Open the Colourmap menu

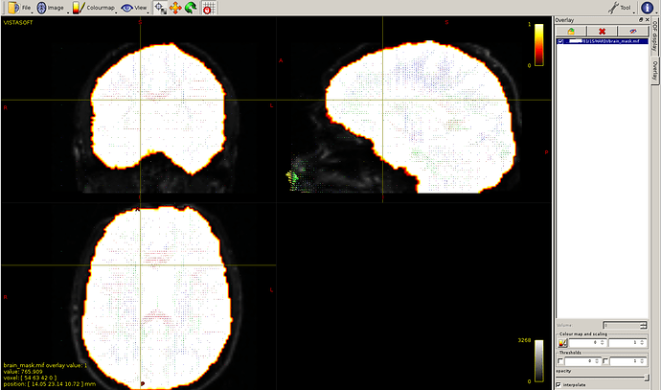point(94,8)
